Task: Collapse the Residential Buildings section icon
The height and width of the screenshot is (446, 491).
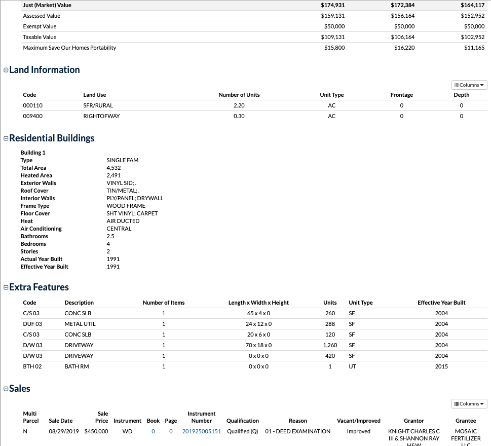Action: [x=6, y=138]
